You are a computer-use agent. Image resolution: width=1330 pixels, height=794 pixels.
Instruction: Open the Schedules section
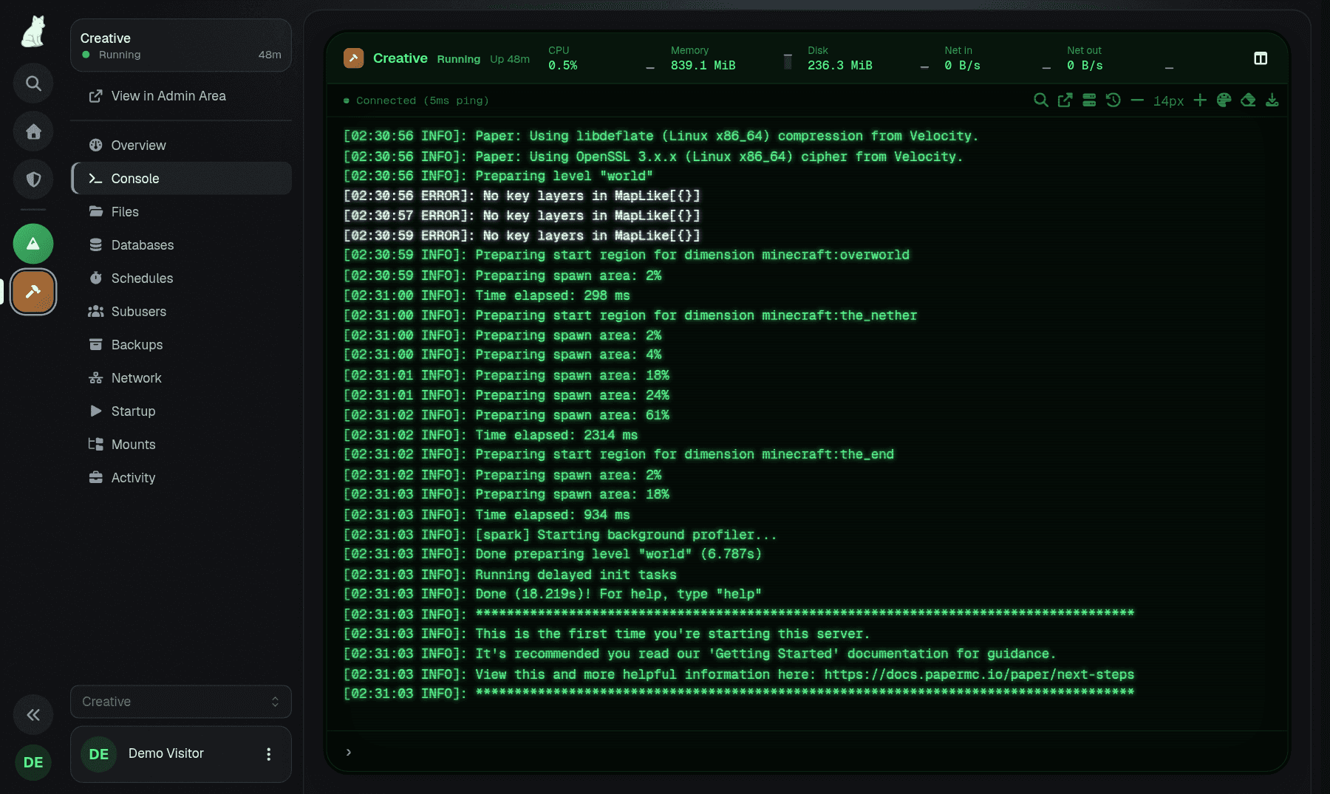(x=181, y=278)
